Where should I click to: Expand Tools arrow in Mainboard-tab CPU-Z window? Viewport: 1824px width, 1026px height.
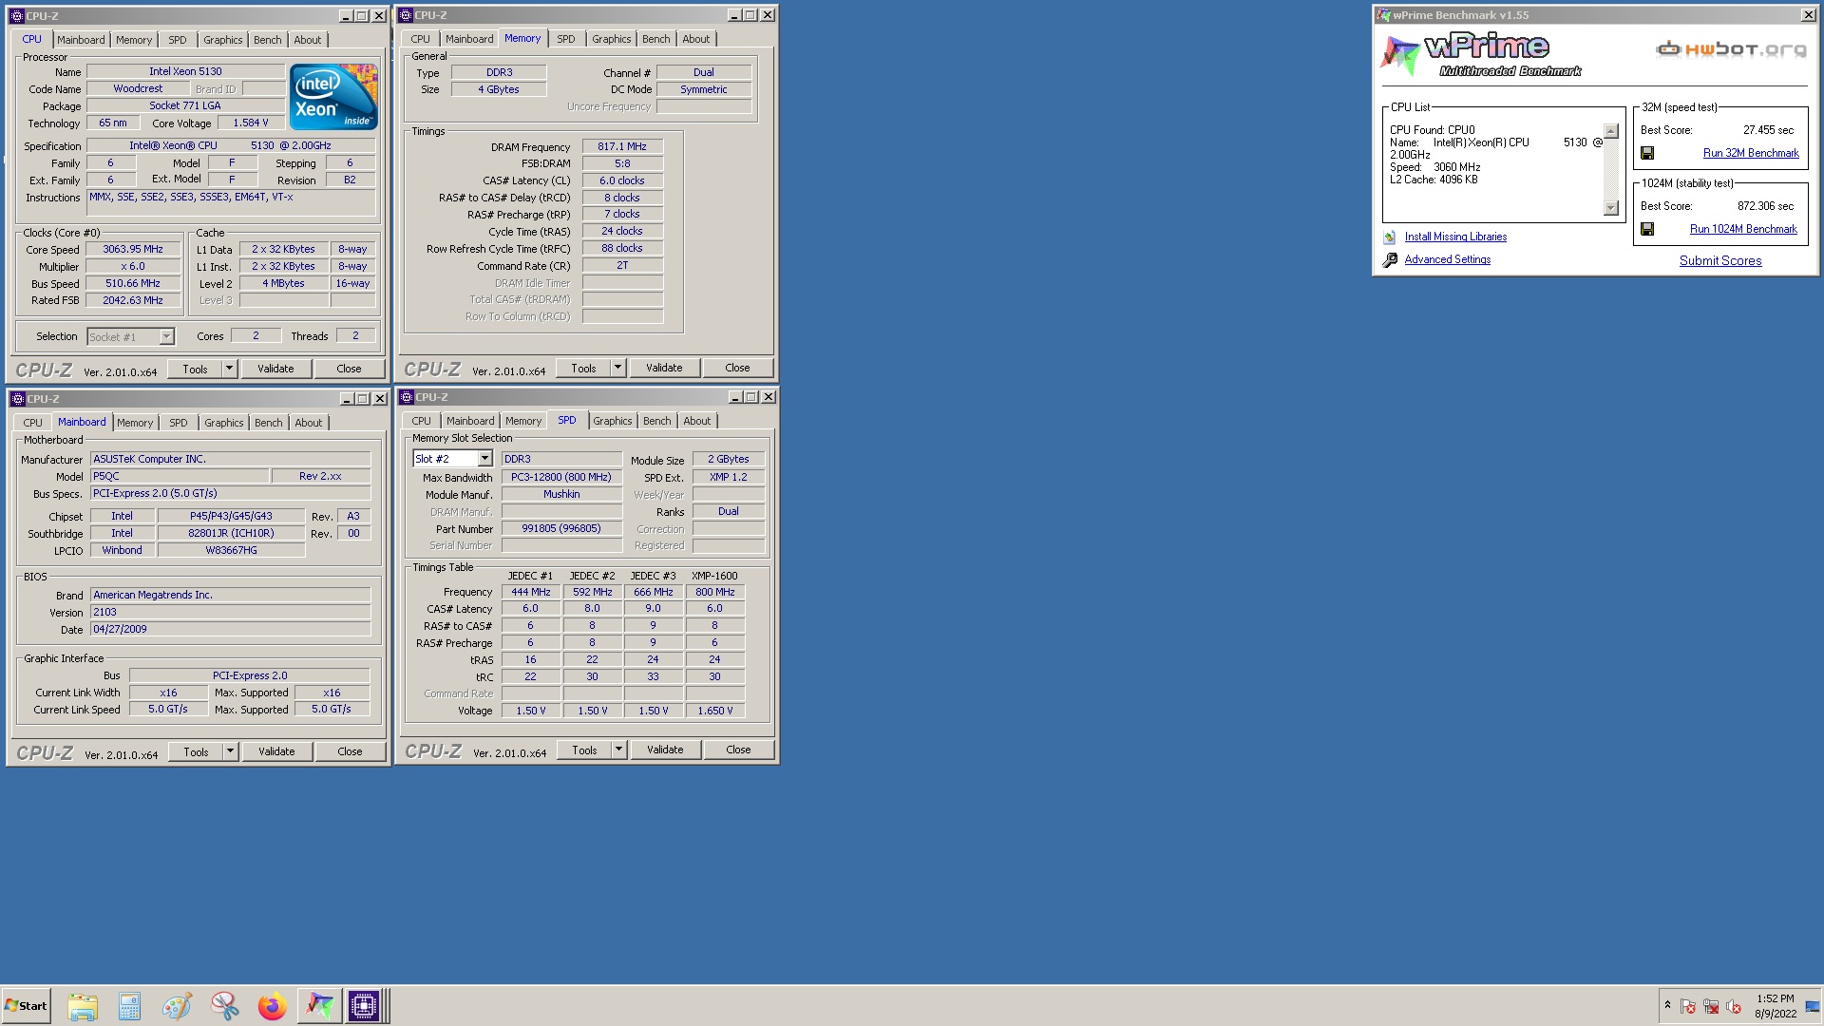click(230, 751)
